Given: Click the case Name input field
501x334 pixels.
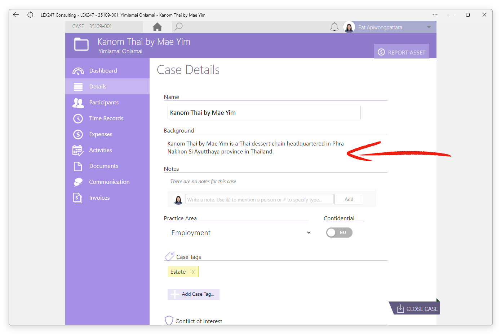Looking at the screenshot, I should 264,113.
